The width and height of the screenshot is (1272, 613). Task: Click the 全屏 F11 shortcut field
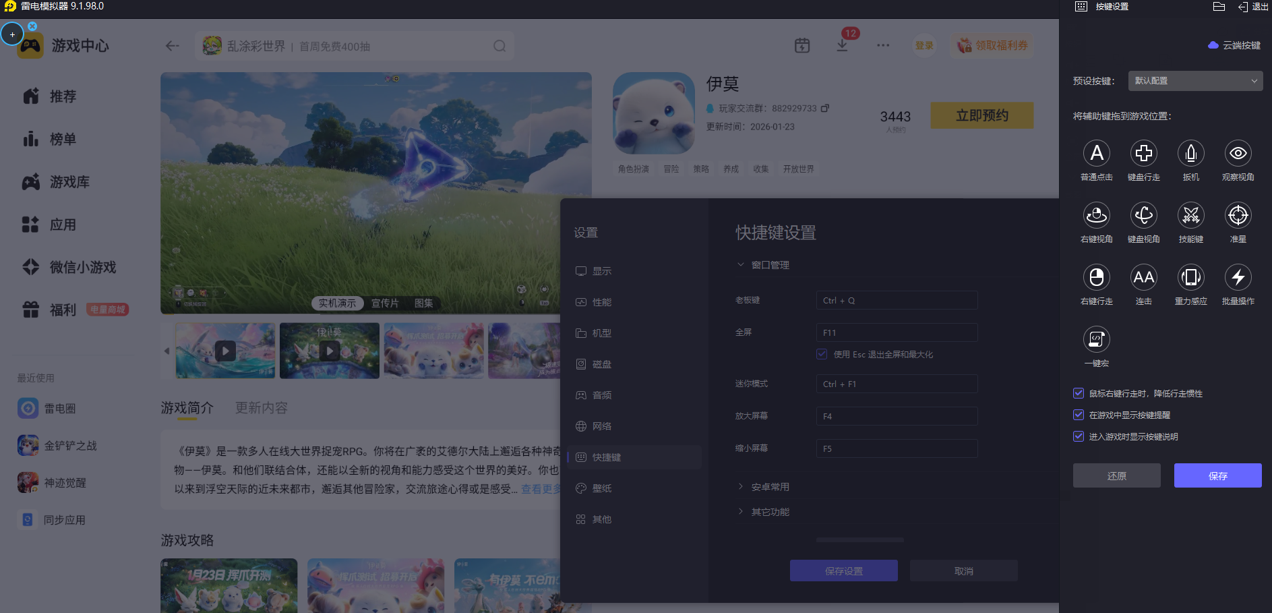click(x=897, y=332)
